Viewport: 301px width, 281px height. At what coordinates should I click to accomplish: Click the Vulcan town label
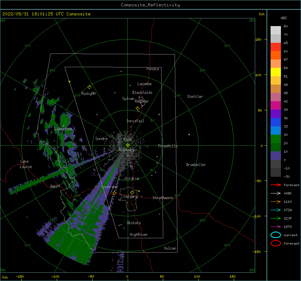click(170, 248)
